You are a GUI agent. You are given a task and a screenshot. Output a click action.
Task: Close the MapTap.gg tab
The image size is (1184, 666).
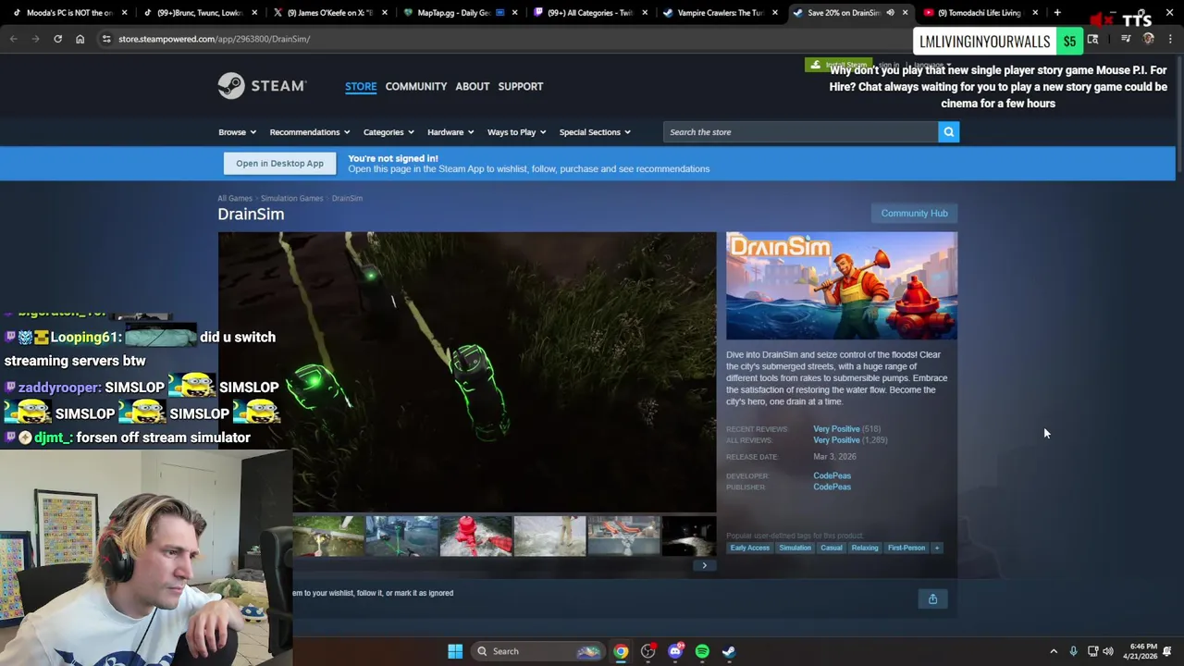coord(515,13)
